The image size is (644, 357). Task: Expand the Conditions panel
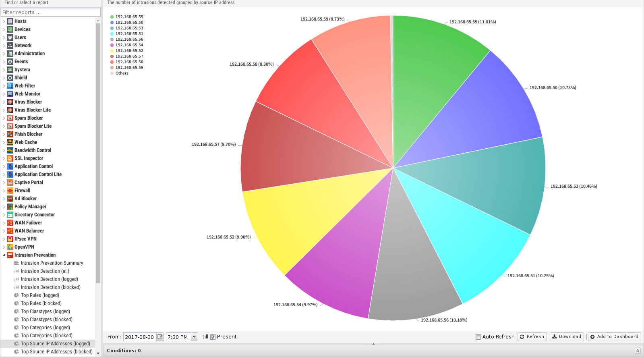(638, 351)
